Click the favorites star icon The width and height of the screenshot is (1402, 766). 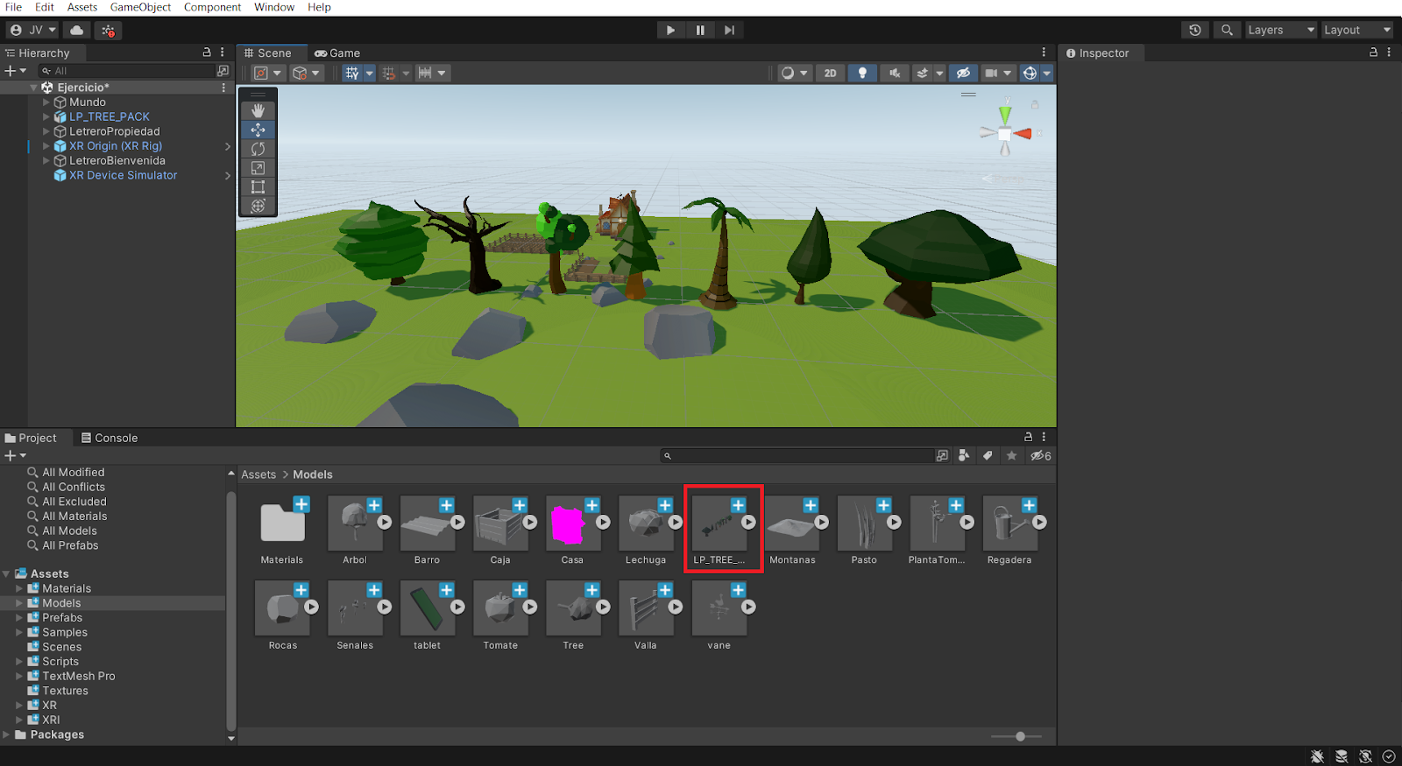coord(1012,455)
